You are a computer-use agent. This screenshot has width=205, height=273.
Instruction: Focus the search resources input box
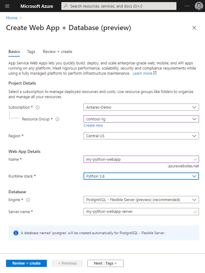point(119,6)
